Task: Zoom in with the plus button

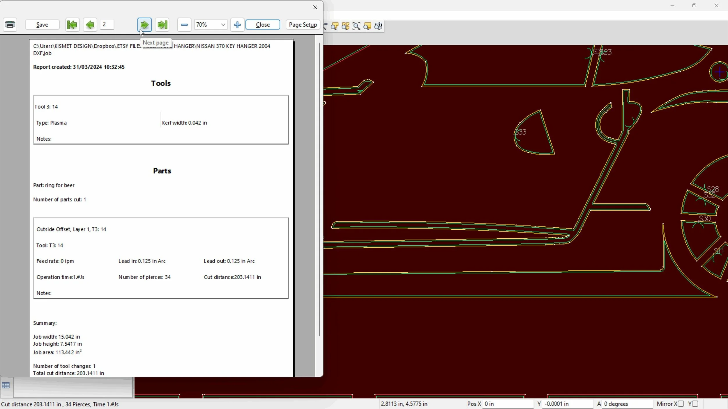Action: click(x=237, y=25)
